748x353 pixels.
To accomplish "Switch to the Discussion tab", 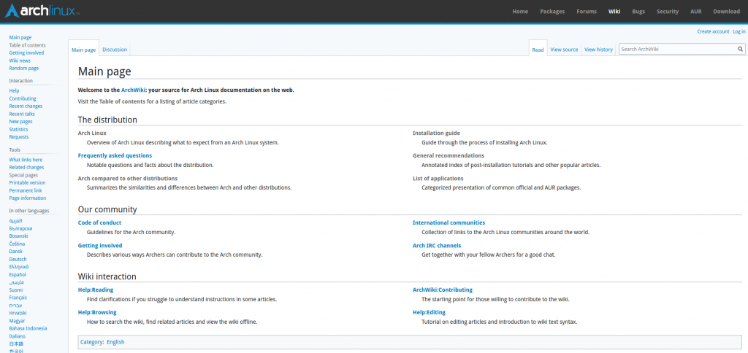I will click(115, 50).
